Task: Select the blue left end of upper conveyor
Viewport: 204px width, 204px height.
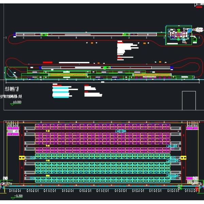Action: pos(15,34)
